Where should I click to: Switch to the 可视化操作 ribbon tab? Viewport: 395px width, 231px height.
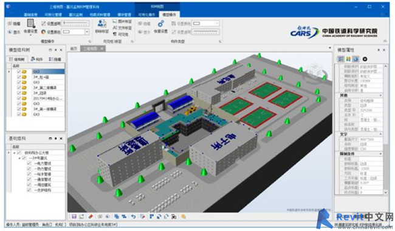pos(146,15)
